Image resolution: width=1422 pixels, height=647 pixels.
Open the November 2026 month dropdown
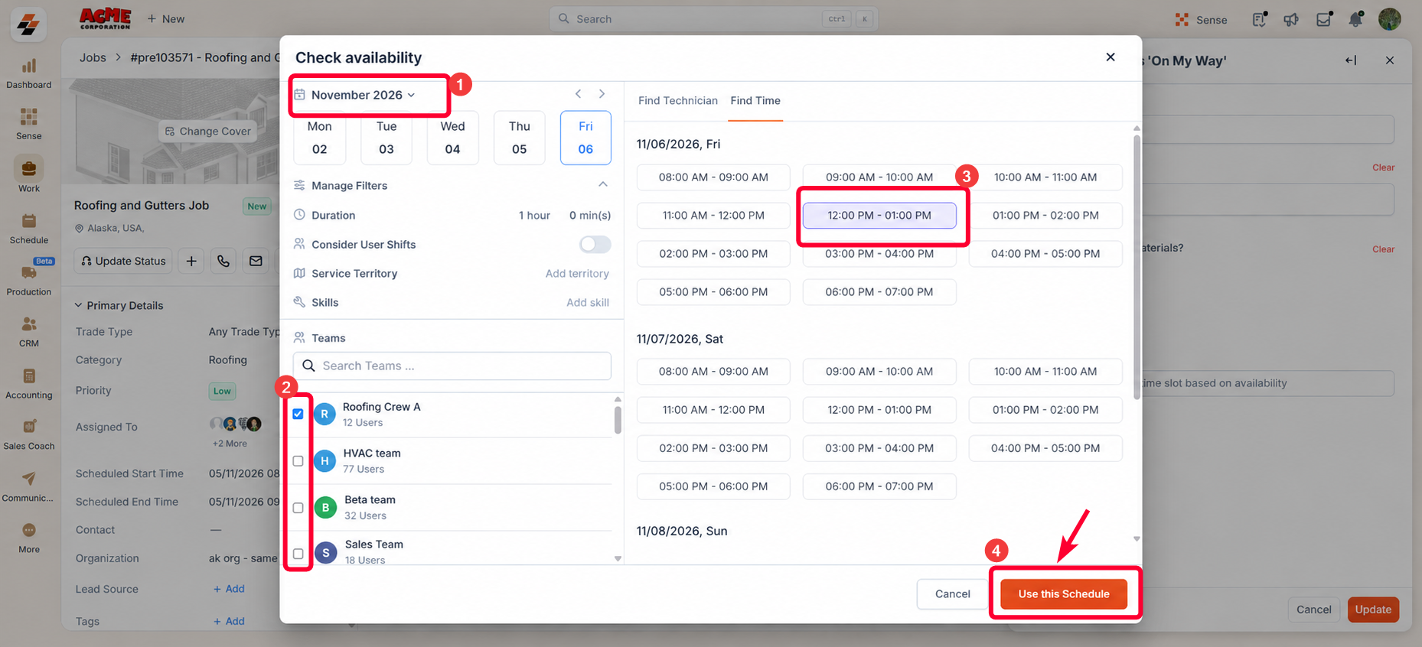click(356, 95)
